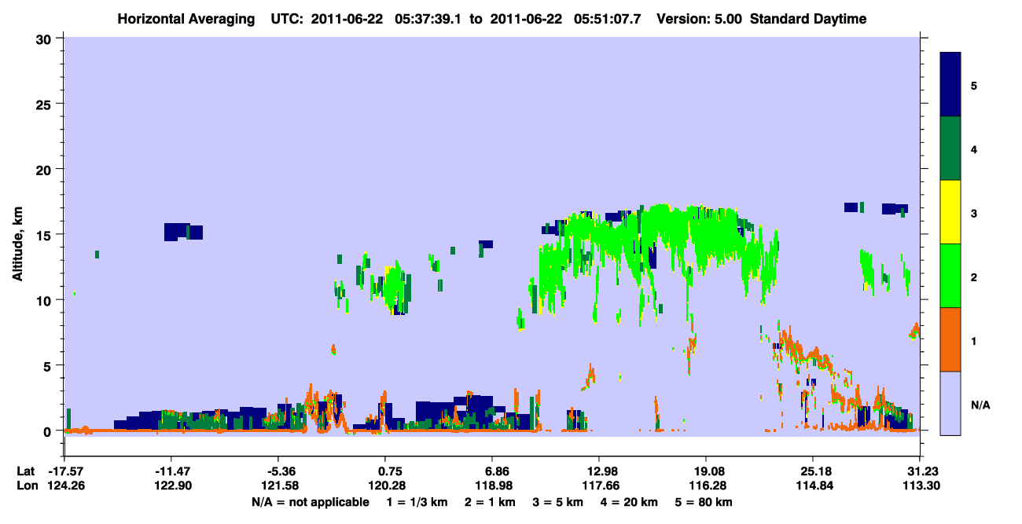Click the colorbar label 4
Screen dimensions: 1022x524
pyautogui.click(x=974, y=148)
